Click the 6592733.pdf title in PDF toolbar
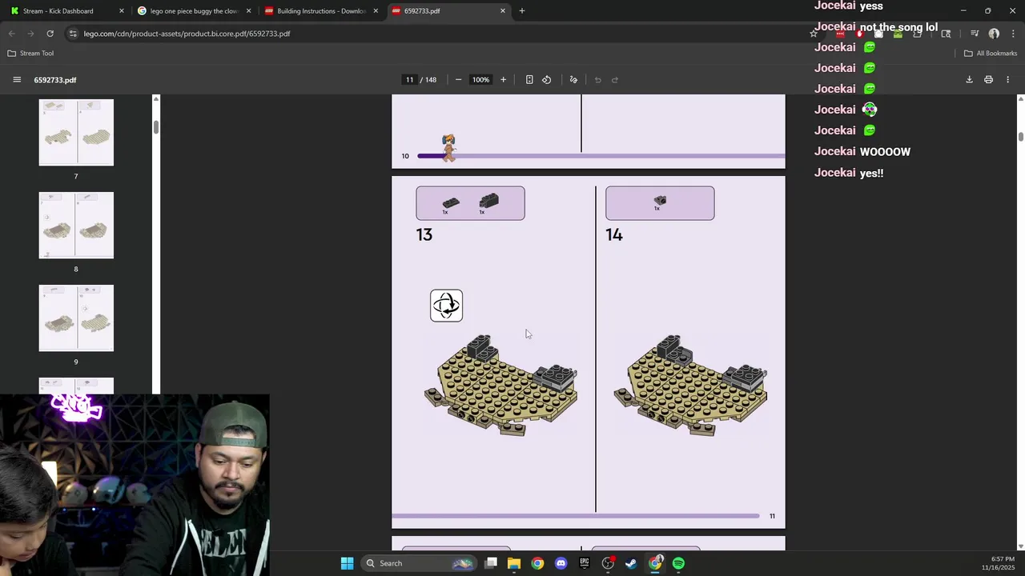Image resolution: width=1025 pixels, height=576 pixels. coord(55,80)
